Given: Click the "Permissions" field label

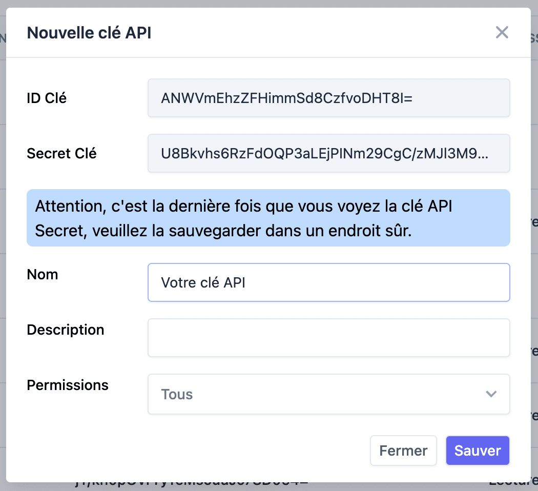Looking at the screenshot, I should 67,385.
